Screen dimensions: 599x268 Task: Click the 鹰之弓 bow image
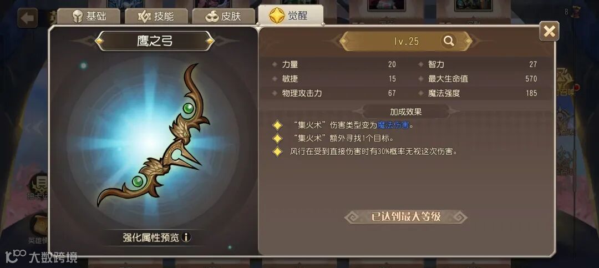coord(153,135)
